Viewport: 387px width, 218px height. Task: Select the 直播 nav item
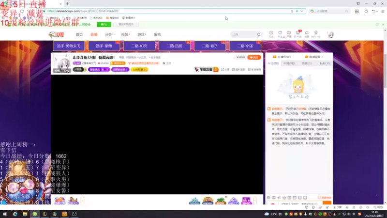tap(94, 34)
